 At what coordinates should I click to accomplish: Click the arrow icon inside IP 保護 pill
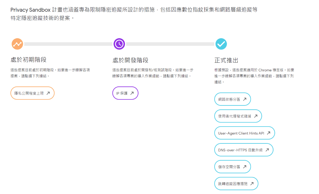pos(132,93)
